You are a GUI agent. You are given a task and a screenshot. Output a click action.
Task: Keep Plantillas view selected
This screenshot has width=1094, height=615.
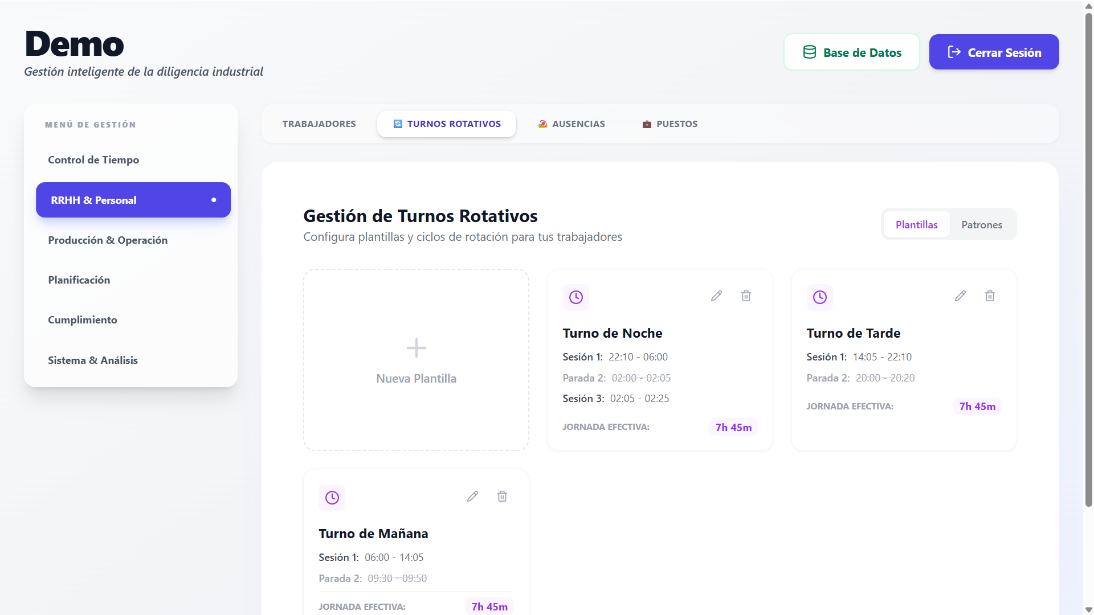pyautogui.click(x=916, y=224)
